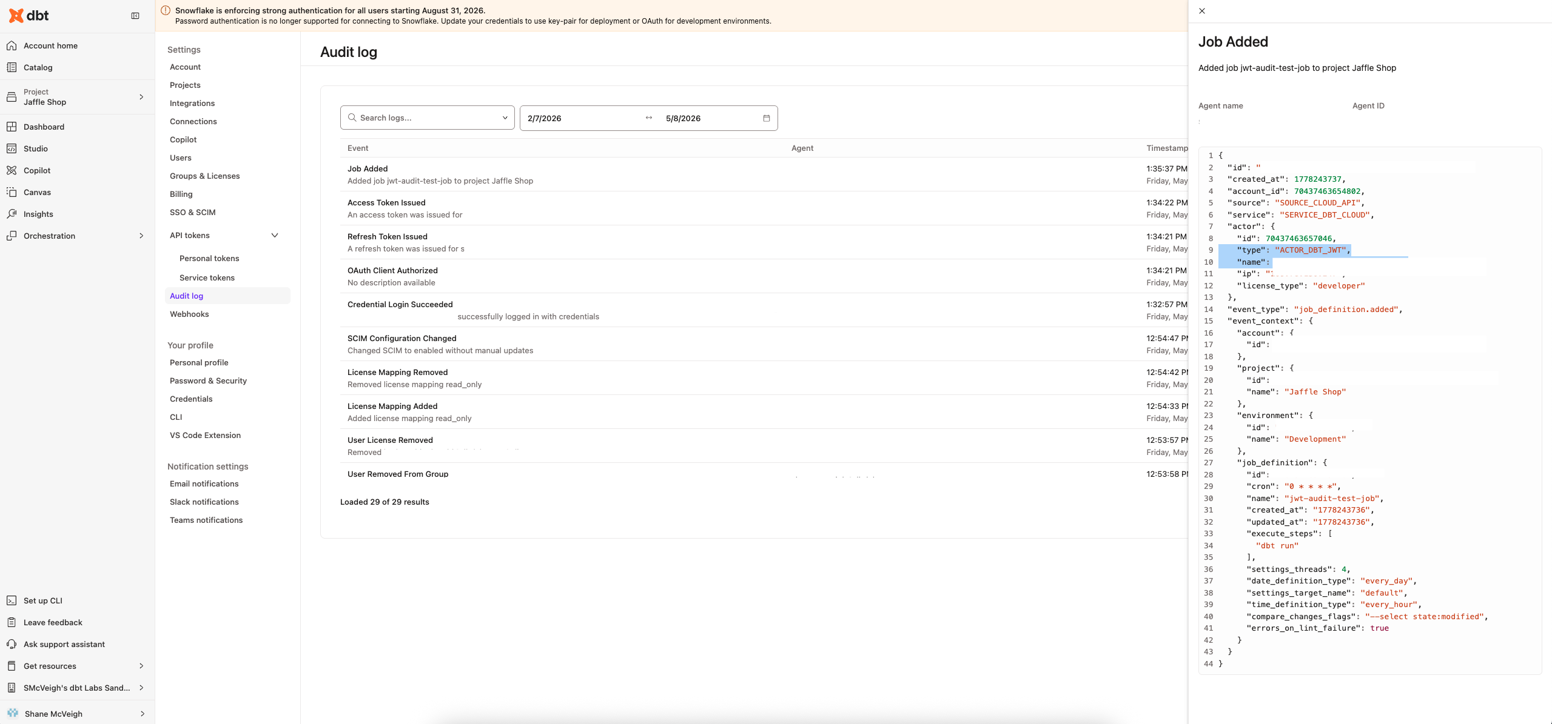This screenshot has height=724, width=1552.
Task: Click the Canvas icon
Action: click(x=12, y=192)
